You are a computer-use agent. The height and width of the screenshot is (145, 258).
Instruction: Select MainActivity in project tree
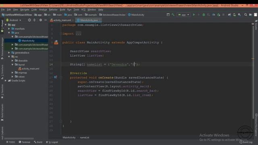click(26, 41)
